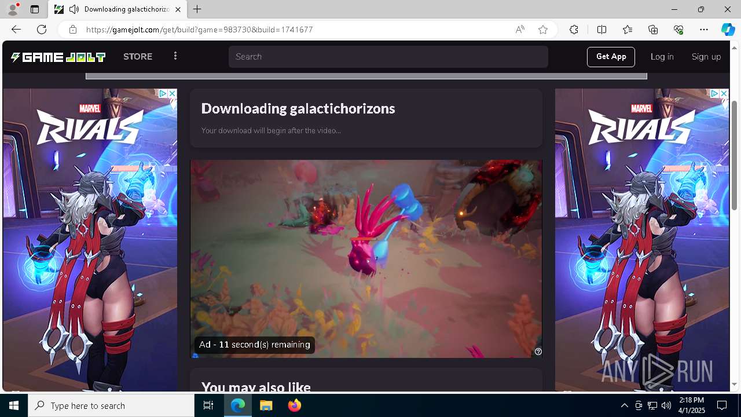The image size is (741, 417).
Task: Click the Get App button
Action: click(x=611, y=57)
